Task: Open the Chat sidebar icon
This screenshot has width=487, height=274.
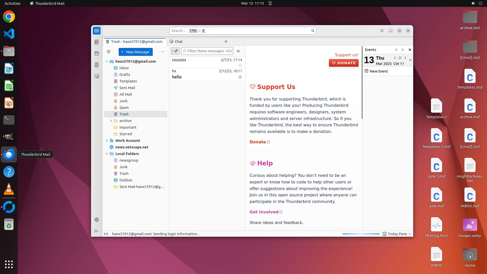Action: (97, 76)
